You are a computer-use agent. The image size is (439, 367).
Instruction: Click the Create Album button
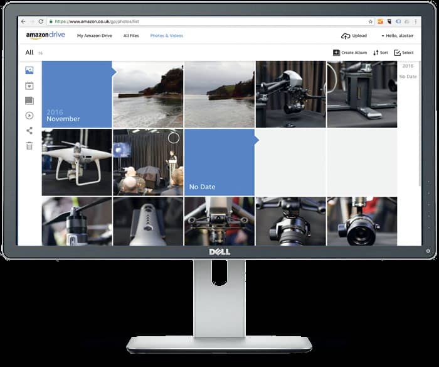pos(350,53)
